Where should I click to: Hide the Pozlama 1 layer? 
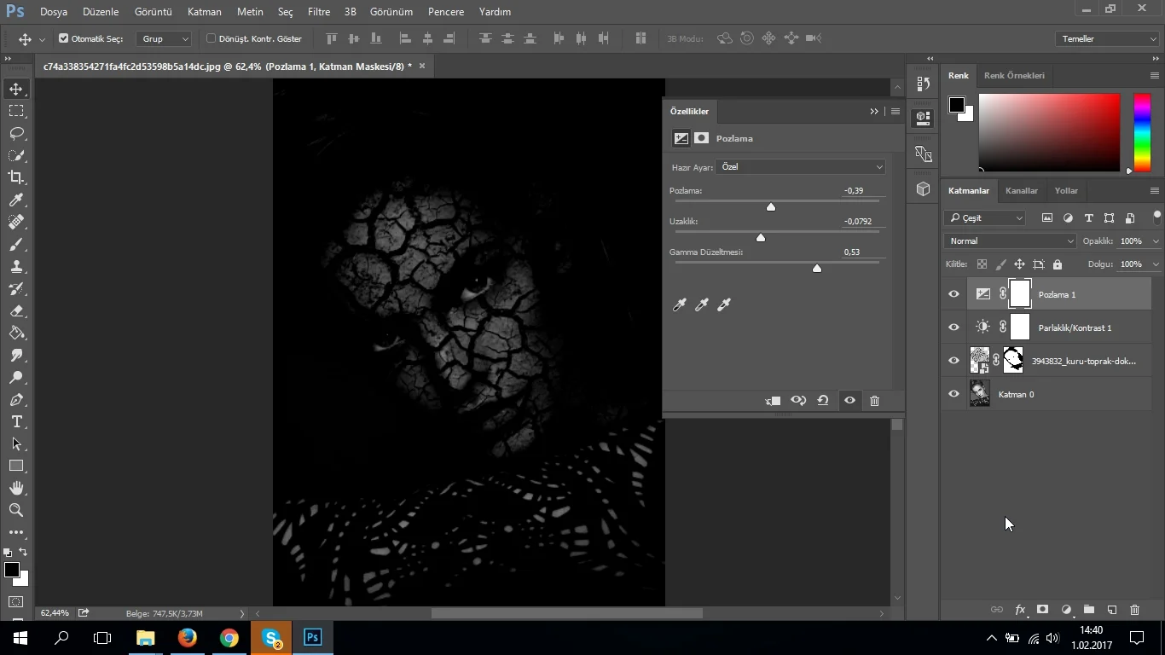point(953,294)
